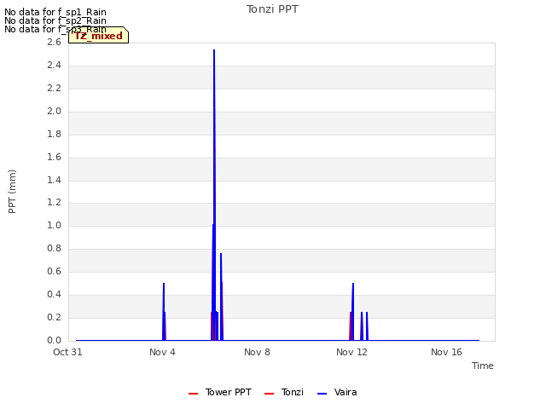The width and height of the screenshot is (546, 409).
Task: Click the 'No data for f_sp2_Rain' message
Action: 55,20
